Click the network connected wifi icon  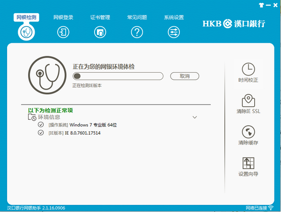(x=271, y=208)
